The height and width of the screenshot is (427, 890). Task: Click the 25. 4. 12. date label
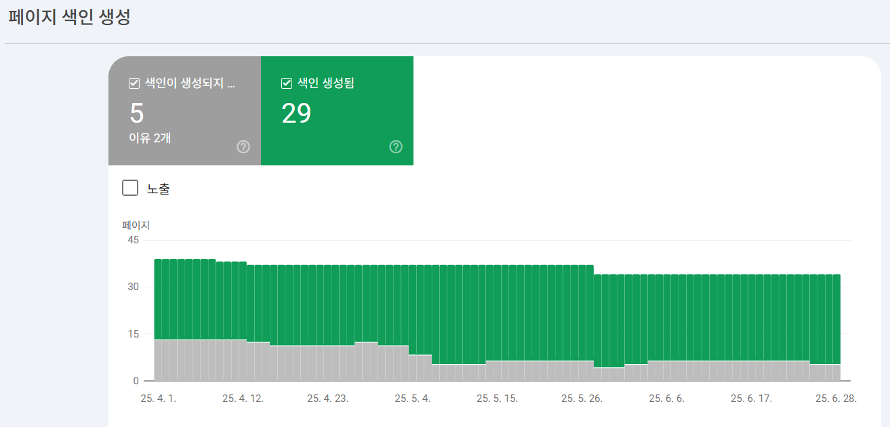click(243, 399)
